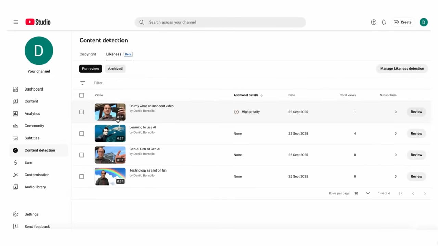The height and width of the screenshot is (246, 438).
Task: Select the Analytics sidebar icon
Action: (x=15, y=113)
